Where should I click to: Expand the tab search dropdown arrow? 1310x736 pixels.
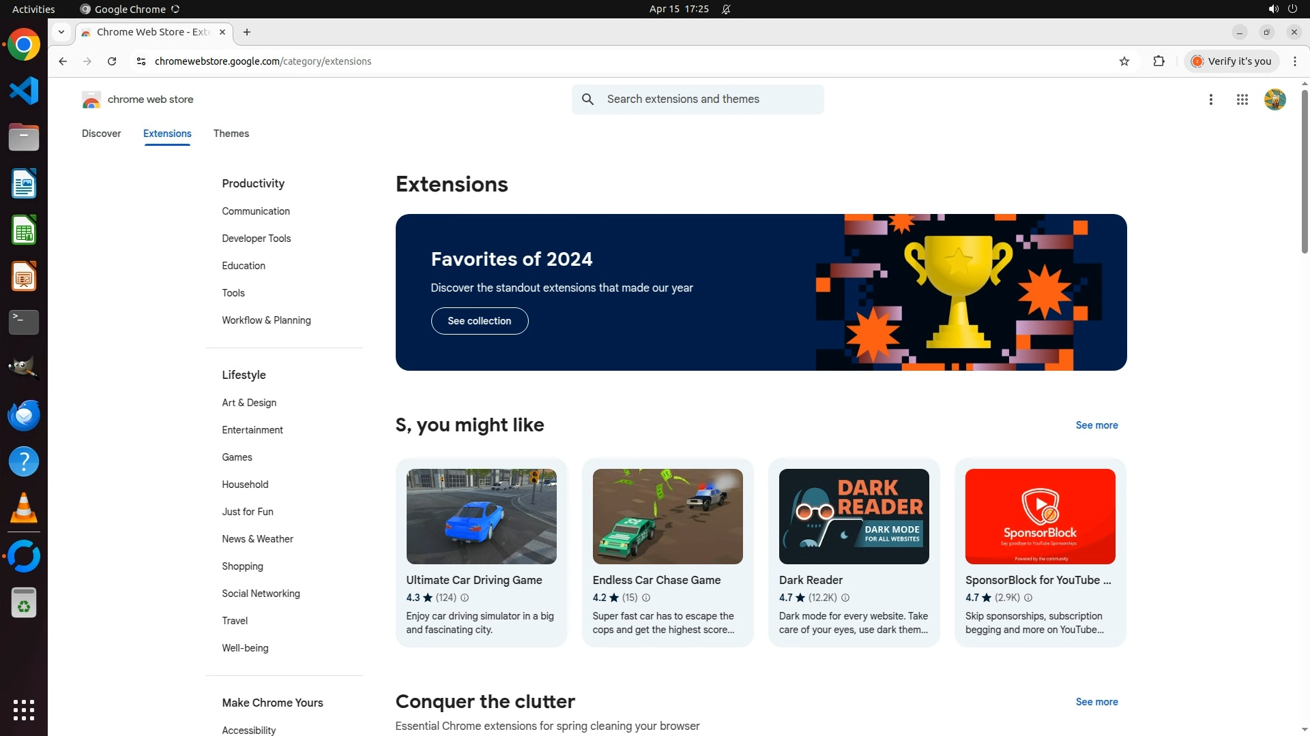click(x=61, y=32)
